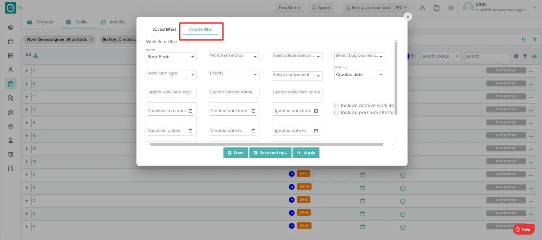Viewport: 542px width, 240px height.
Task: Open calendar picker for Created date to
Action: tap(253, 131)
